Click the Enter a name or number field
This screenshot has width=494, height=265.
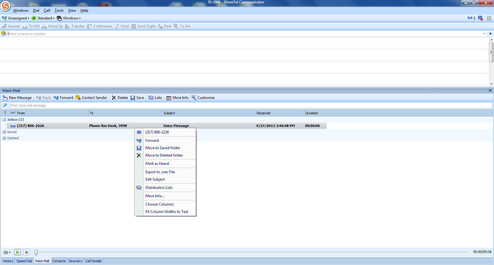[245, 34]
